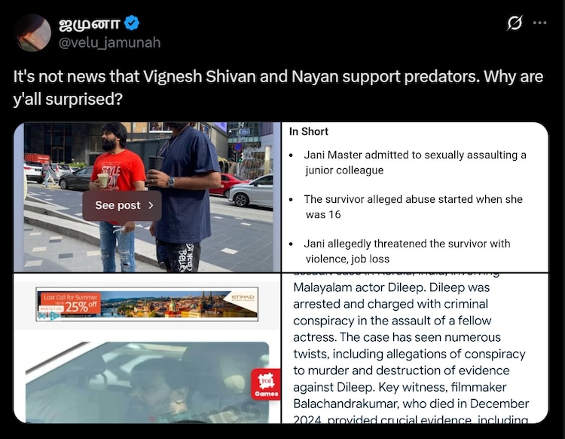This screenshot has width=565, height=439.
Task: Click the AdChoices triangle icon
Action: coord(54,316)
